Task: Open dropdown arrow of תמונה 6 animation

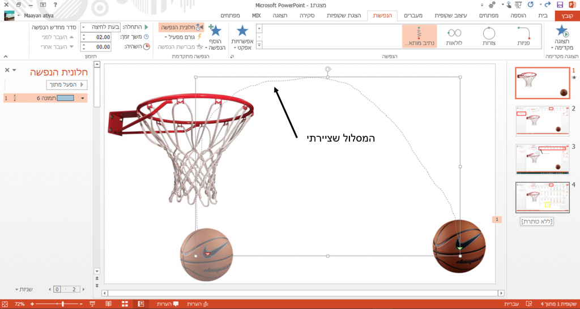Action: [83, 98]
